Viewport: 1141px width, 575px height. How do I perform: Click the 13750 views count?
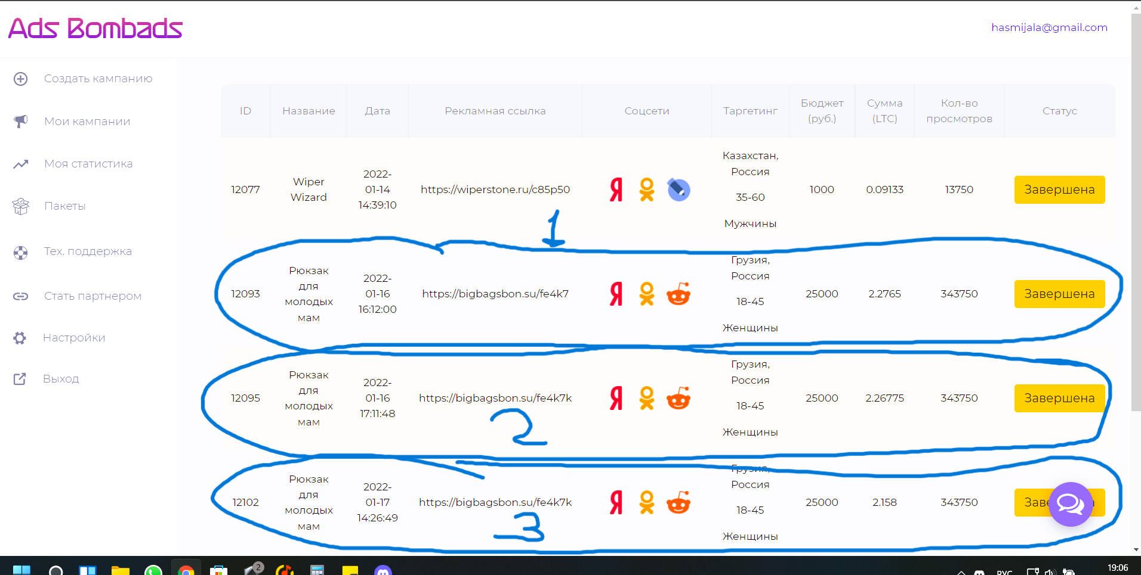coord(959,189)
